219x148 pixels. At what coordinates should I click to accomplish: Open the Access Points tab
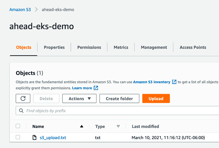193,47
